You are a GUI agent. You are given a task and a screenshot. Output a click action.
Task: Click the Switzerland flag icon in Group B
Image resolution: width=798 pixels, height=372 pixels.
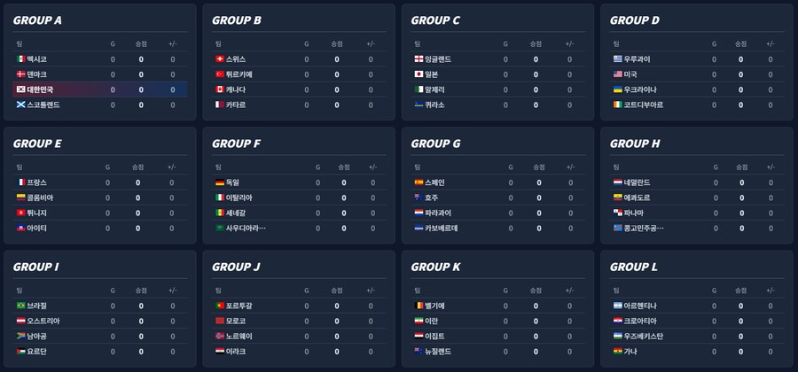pyautogui.click(x=219, y=59)
